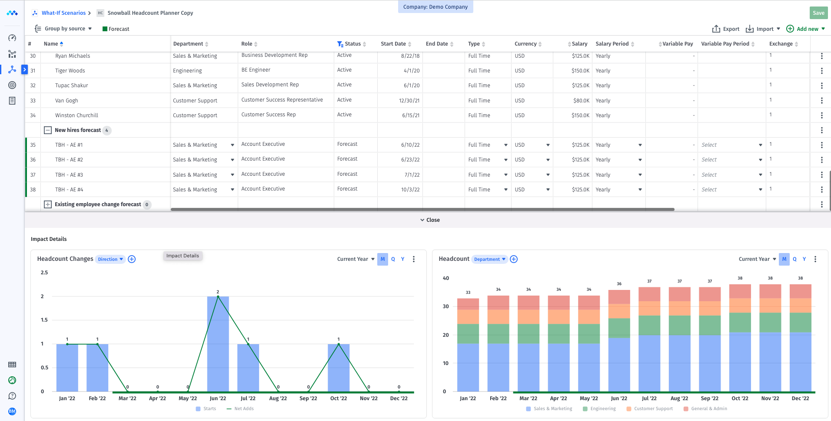This screenshot has width=831, height=421.
Task: Open the Status column filter icon
Action: 340,44
